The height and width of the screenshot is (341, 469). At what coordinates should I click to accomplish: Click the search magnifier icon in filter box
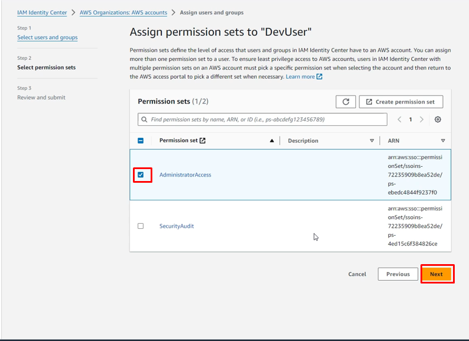click(144, 120)
